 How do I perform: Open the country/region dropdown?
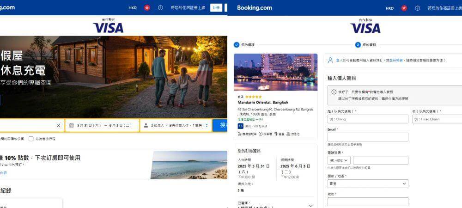(x=368, y=184)
